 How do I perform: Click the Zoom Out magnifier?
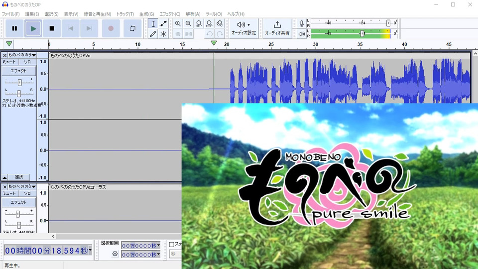click(188, 23)
